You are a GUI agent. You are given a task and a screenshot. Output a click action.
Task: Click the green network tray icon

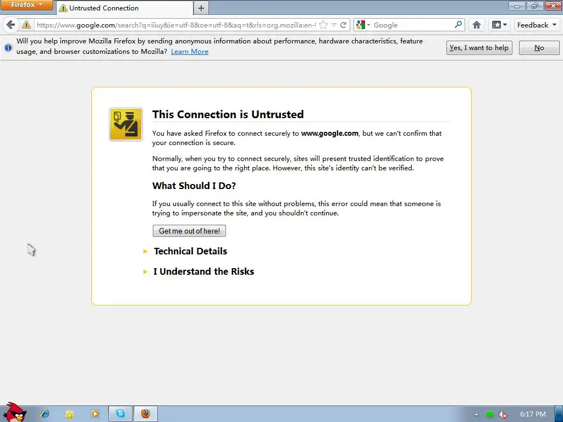tap(489, 414)
